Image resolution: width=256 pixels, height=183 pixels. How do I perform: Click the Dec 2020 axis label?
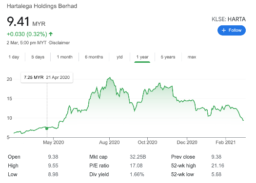tap(187, 143)
